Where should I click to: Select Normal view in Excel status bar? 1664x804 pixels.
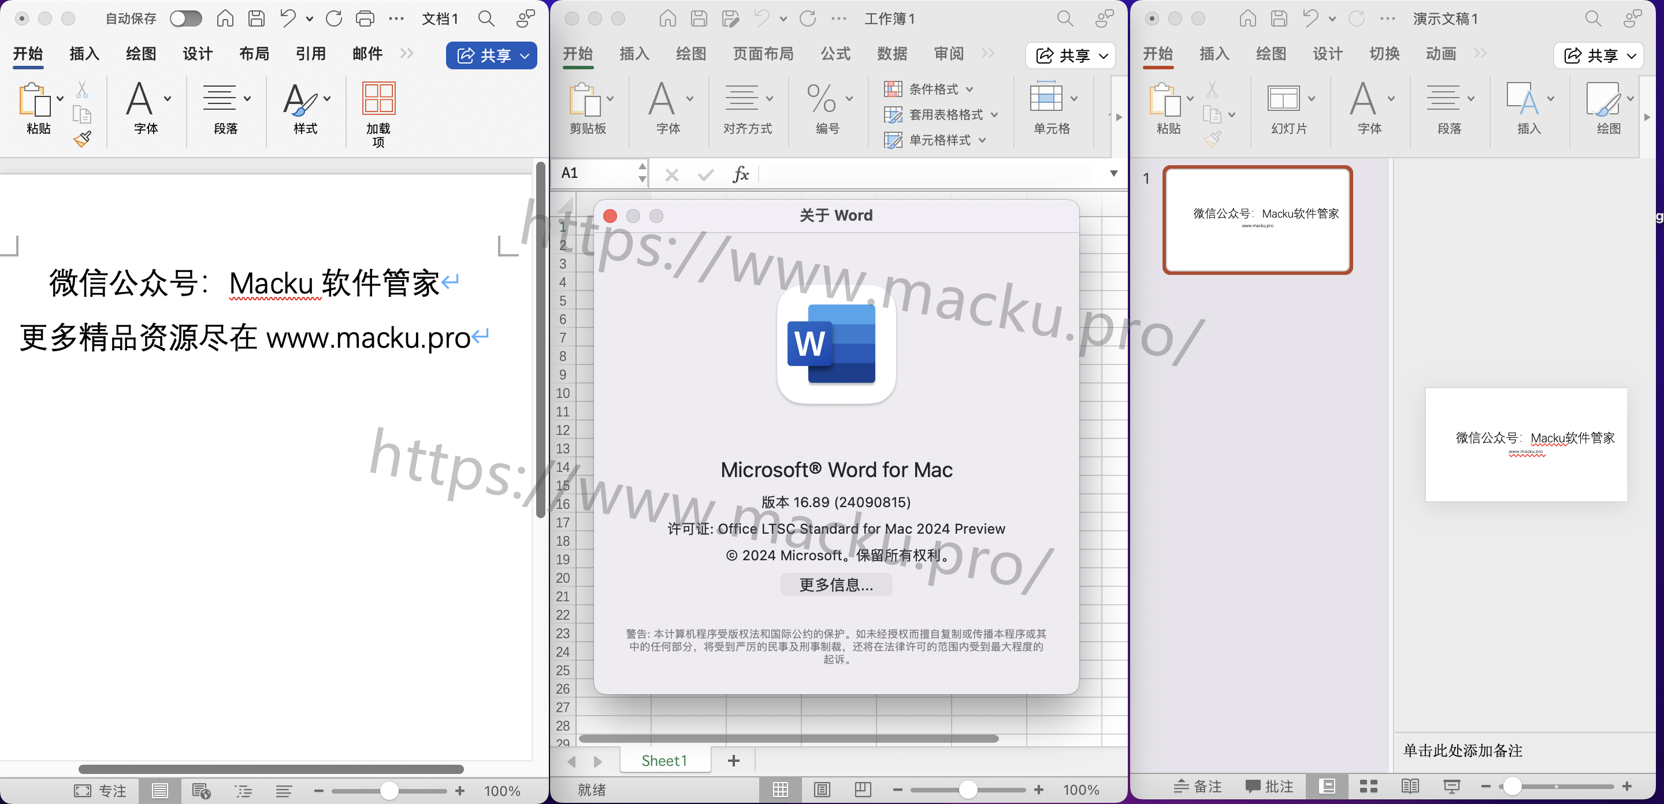point(781,789)
